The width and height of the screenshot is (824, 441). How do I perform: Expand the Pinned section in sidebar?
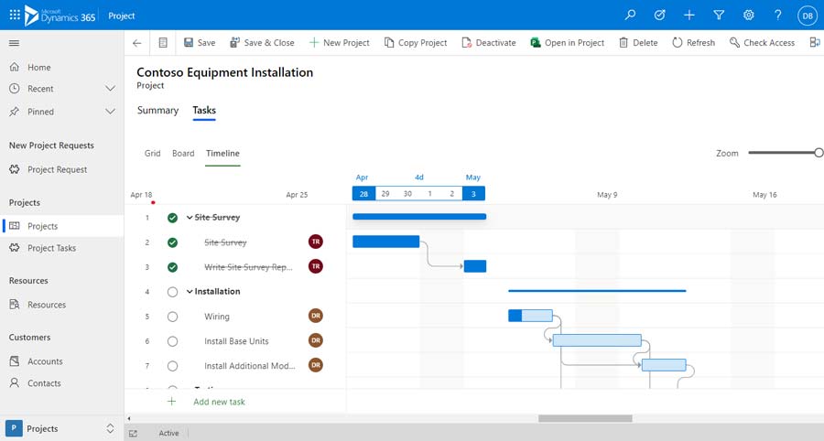tap(111, 112)
